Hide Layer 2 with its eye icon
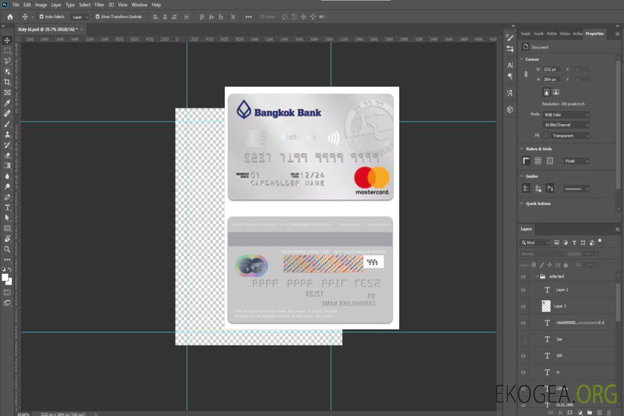The width and height of the screenshot is (624, 416). pos(523,290)
